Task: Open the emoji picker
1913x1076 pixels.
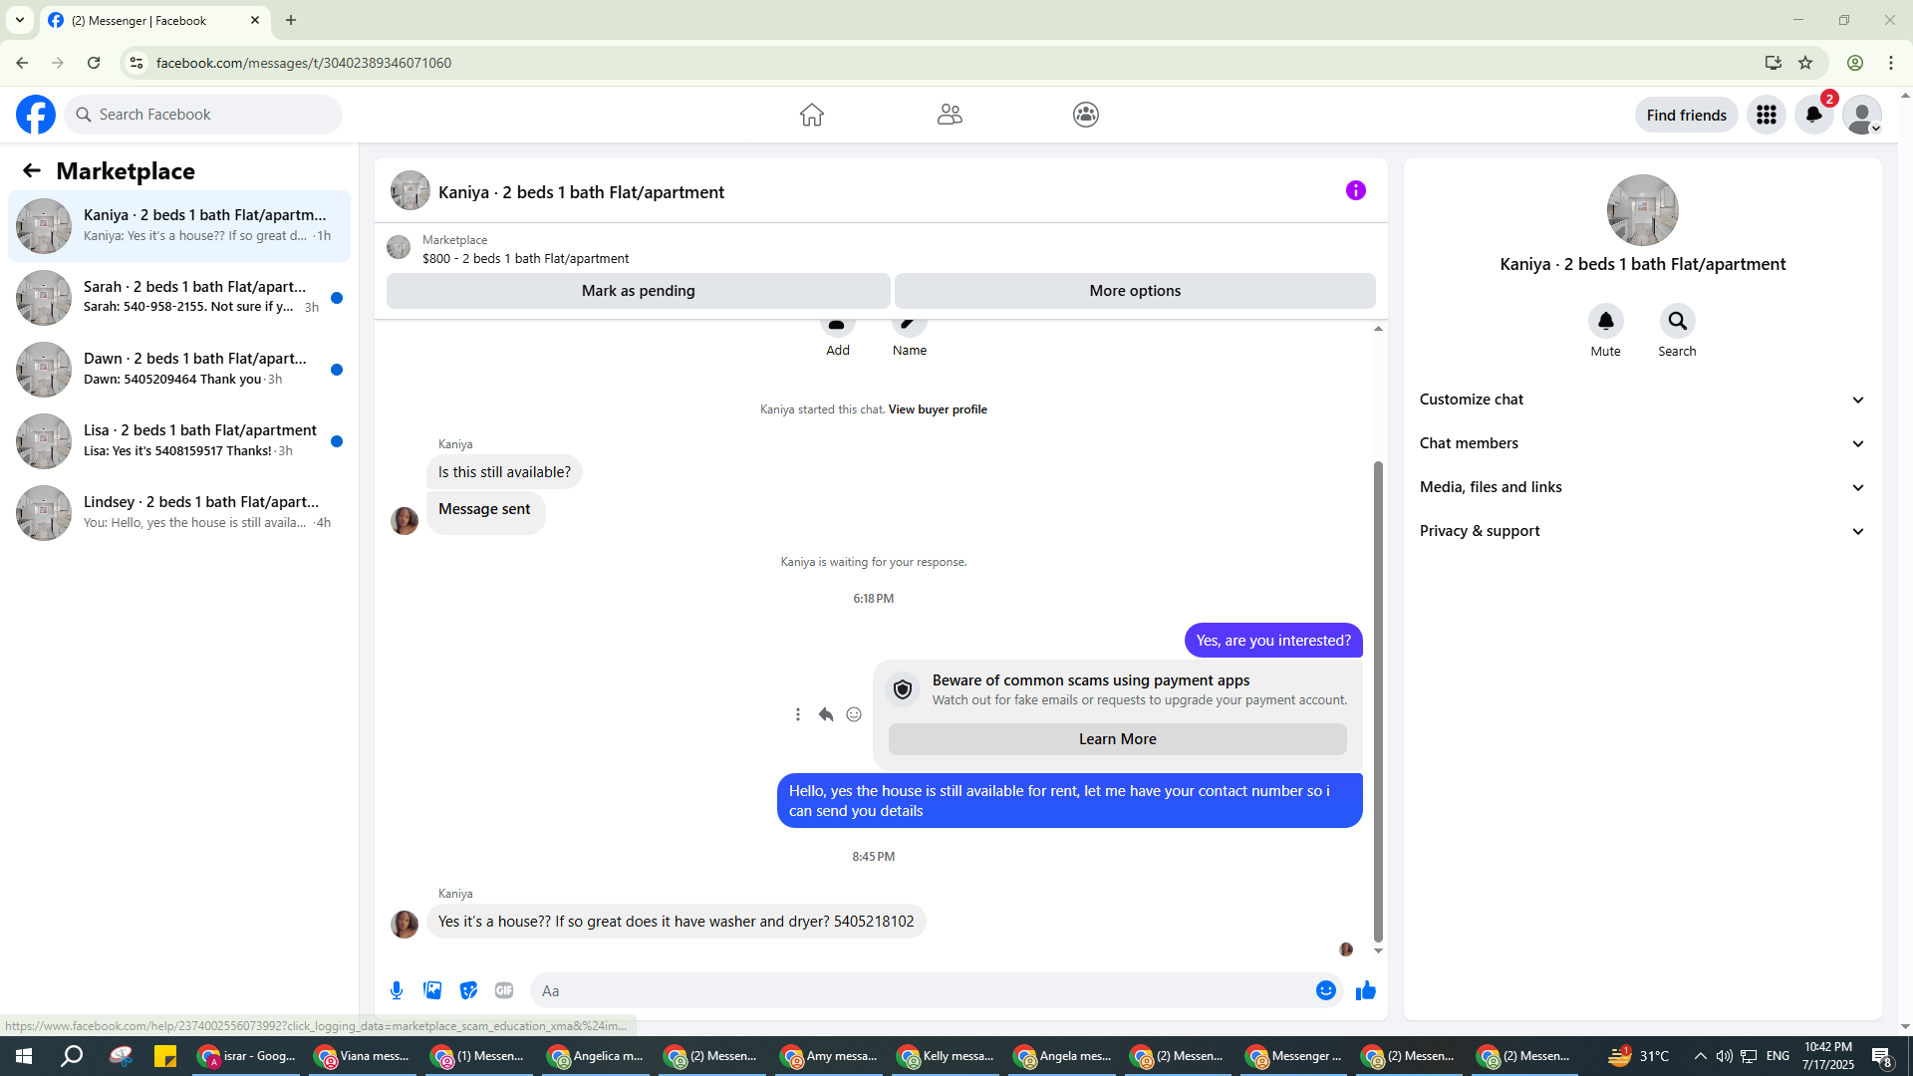Action: pos(1326,990)
